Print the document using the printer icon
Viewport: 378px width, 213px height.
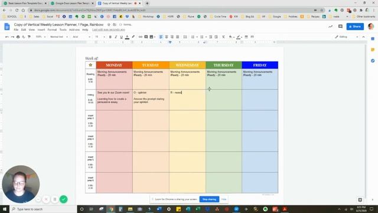pyautogui.click(x=18, y=37)
